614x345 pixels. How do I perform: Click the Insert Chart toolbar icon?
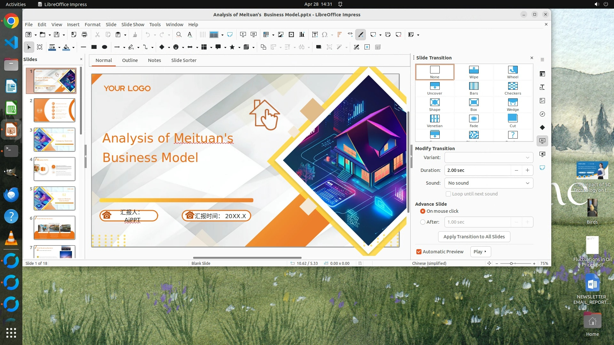(302, 34)
